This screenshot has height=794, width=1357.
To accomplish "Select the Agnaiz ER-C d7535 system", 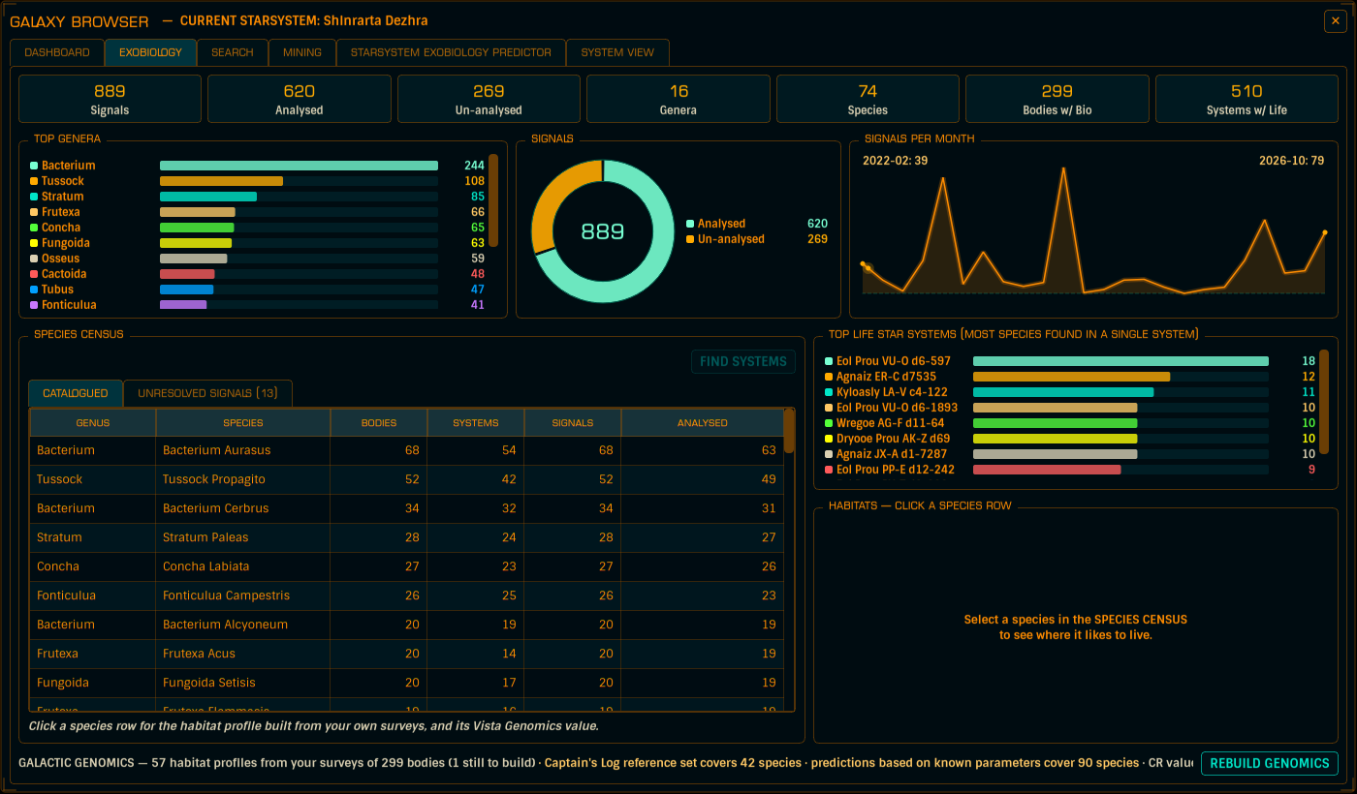I will pyautogui.click(x=1070, y=377).
